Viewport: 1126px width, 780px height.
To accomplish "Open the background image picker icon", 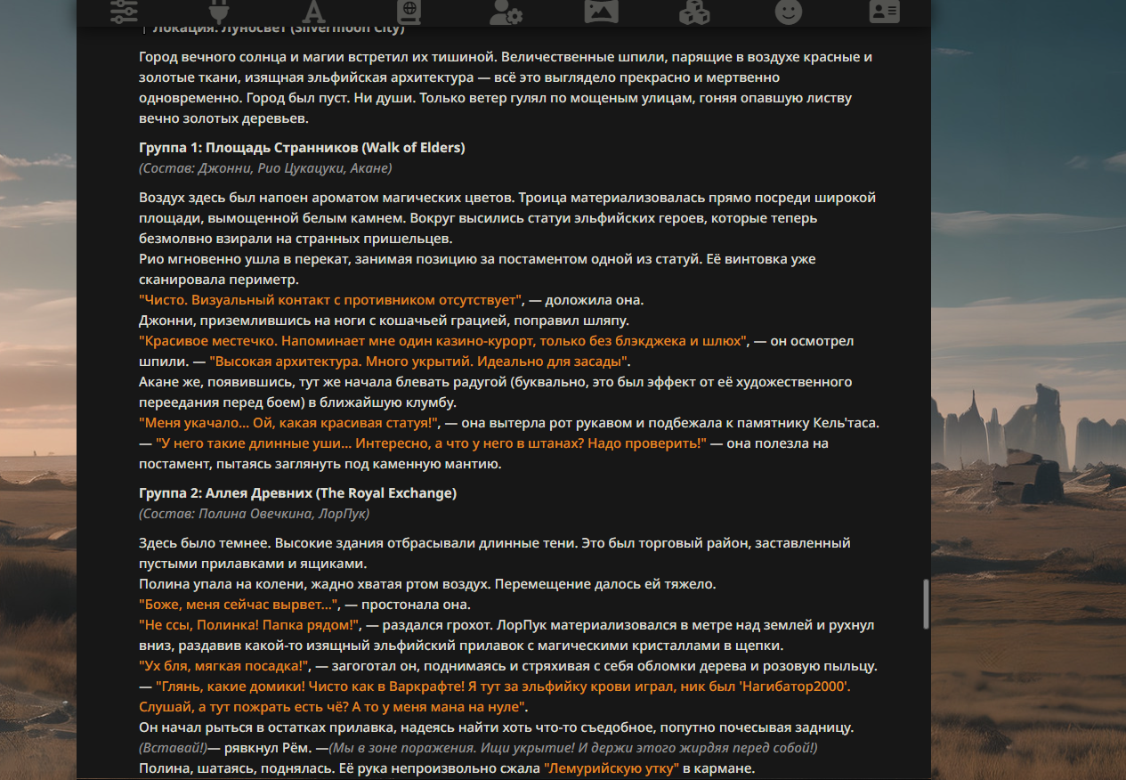I will pyautogui.click(x=601, y=11).
